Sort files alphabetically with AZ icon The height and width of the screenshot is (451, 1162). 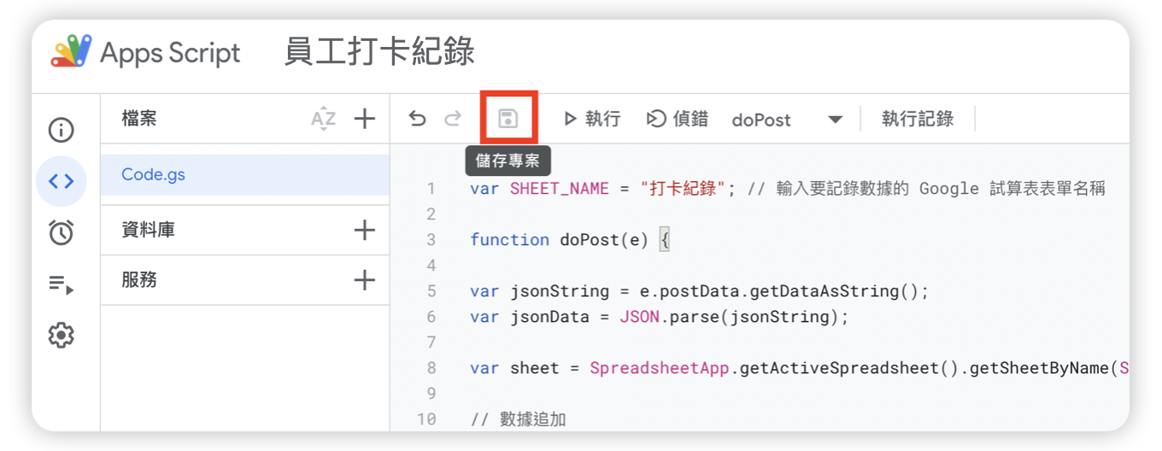tap(323, 119)
